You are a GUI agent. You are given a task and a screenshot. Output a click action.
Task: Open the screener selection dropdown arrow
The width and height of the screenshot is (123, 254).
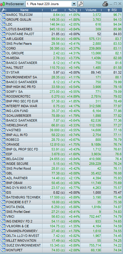pos(74,4)
